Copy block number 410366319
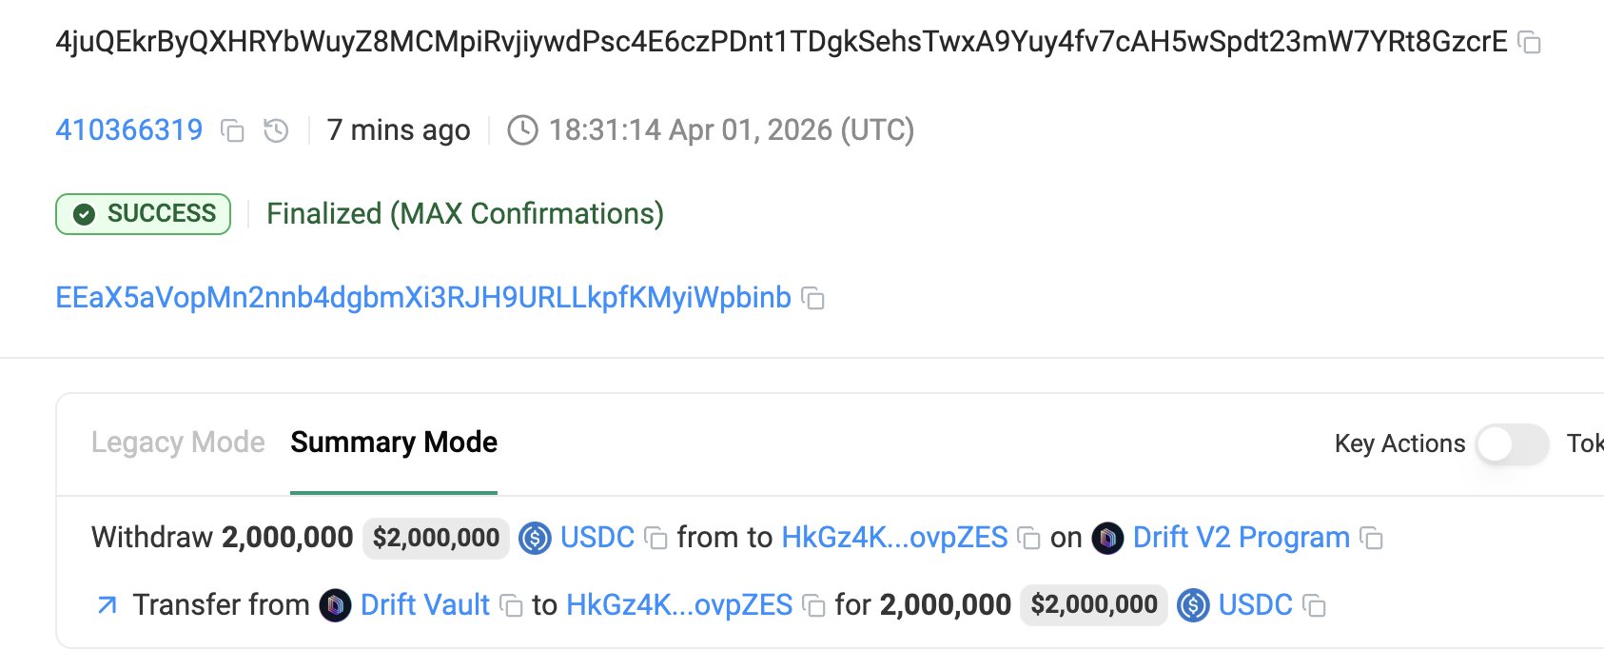The image size is (1604, 670). point(232,130)
